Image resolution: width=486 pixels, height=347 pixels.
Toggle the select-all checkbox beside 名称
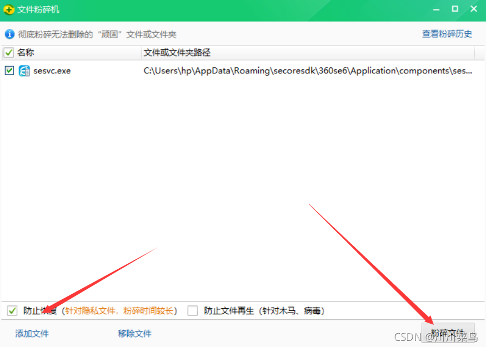click(x=9, y=52)
